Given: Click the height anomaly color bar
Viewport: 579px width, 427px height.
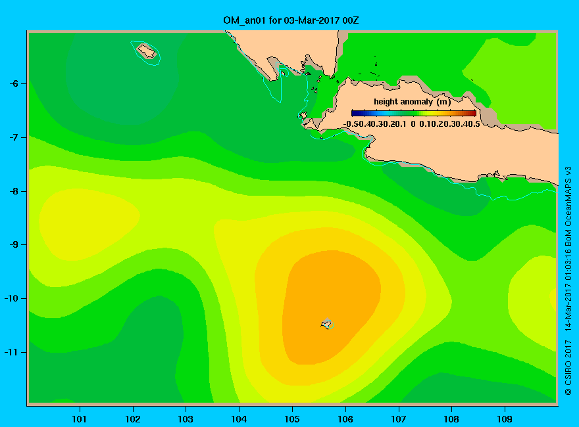Looking at the screenshot, I should 414,113.
